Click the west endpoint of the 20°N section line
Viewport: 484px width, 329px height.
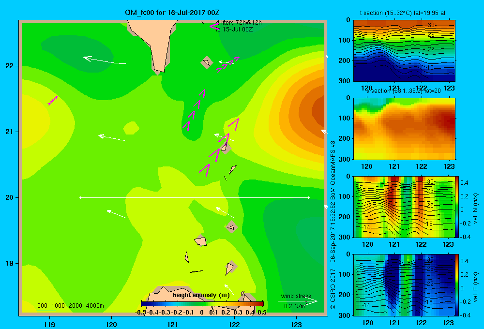pyautogui.click(x=80, y=197)
